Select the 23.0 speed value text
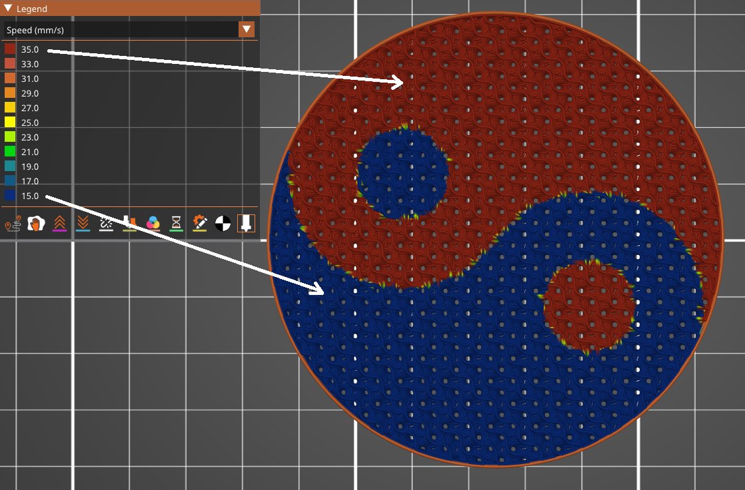 pos(30,137)
